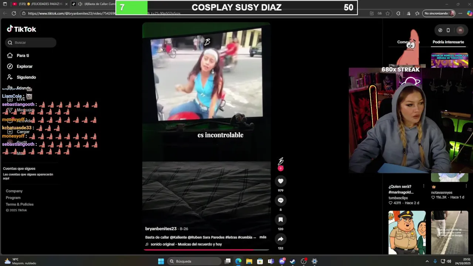The width and height of the screenshot is (473, 266).
Task: Reload the page in browser
Action: [x=14, y=13]
